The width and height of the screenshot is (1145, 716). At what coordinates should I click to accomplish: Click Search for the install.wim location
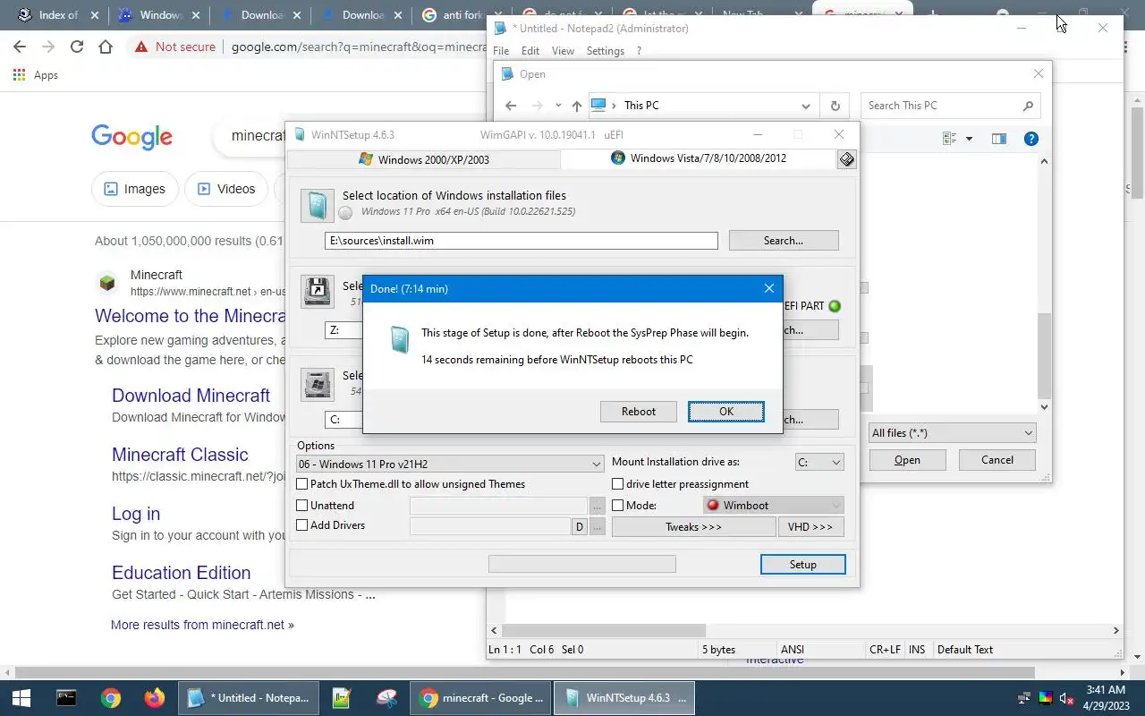784,241
